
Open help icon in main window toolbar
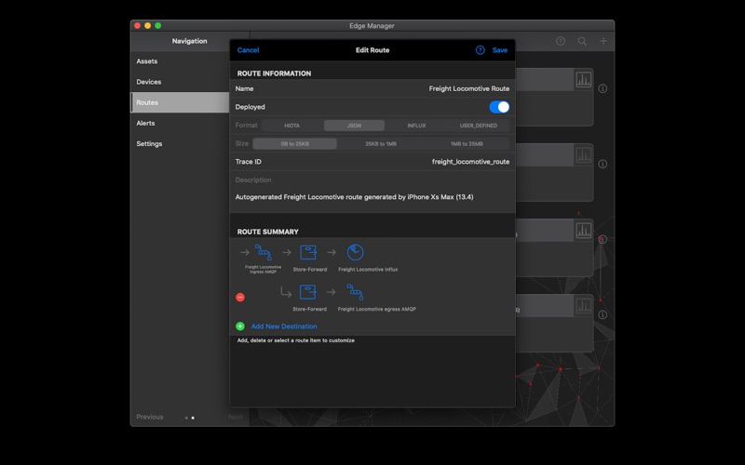tap(561, 41)
